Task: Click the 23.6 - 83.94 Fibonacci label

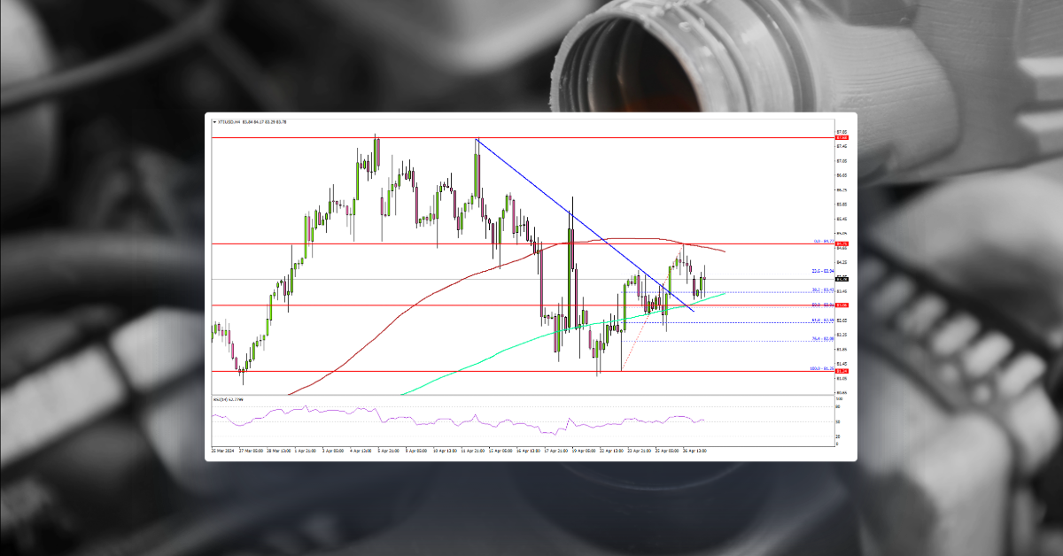Action: pos(824,269)
